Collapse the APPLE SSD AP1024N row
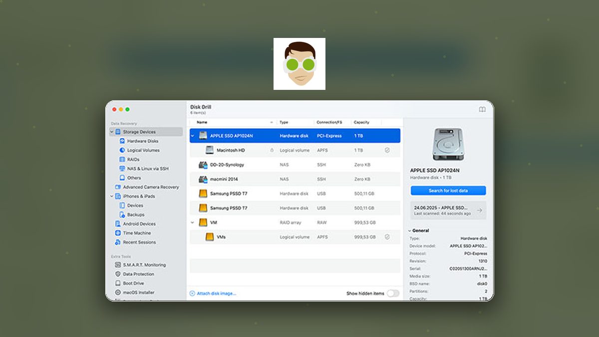 [x=193, y=136]
